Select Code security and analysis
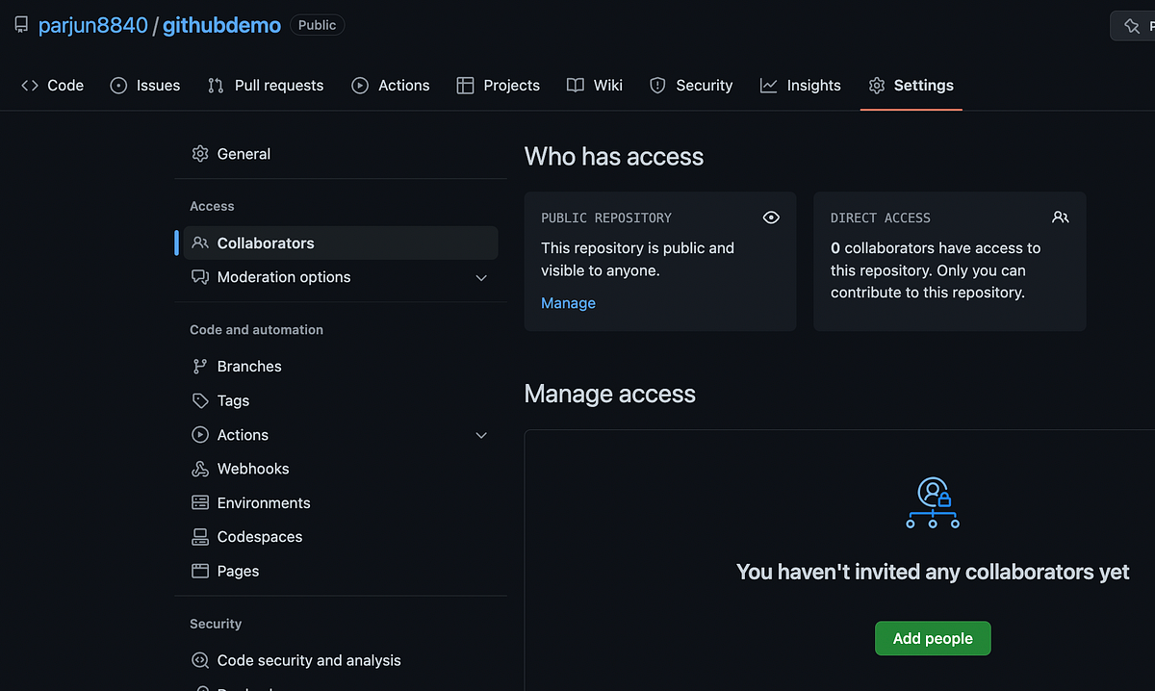Viewport: 1155px width, 691px height. pos(306,660)
